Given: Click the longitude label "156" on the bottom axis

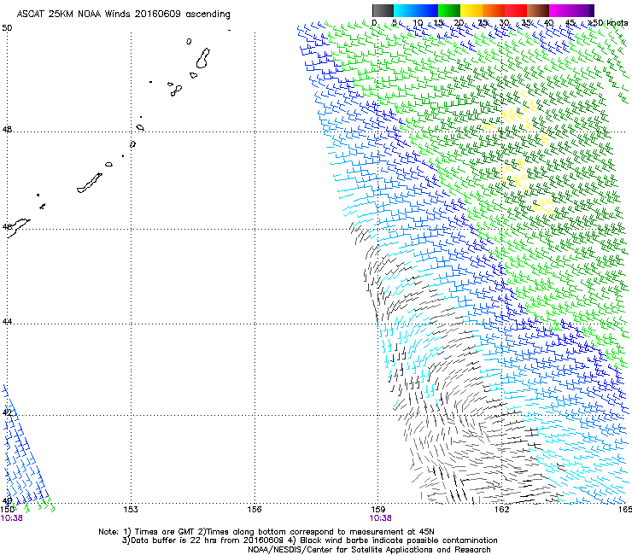Looking at the screenshot, I should coord(255,510).
